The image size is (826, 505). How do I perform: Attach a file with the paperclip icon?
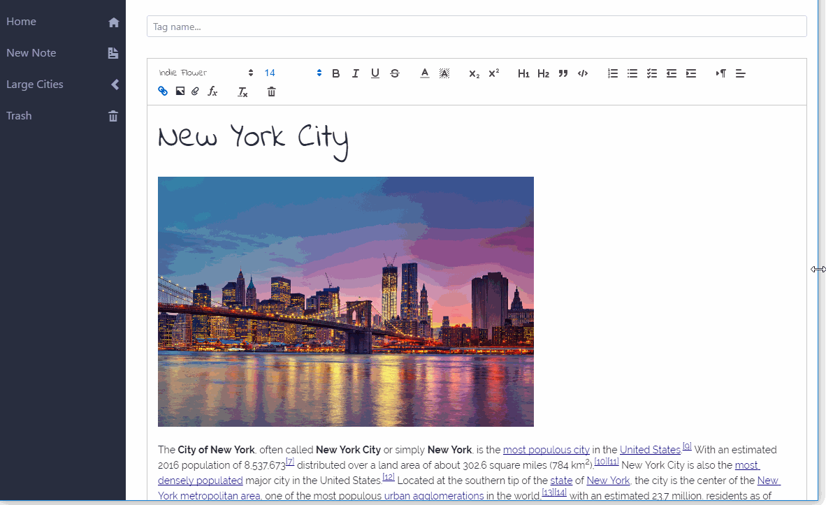tap(196, 92)
